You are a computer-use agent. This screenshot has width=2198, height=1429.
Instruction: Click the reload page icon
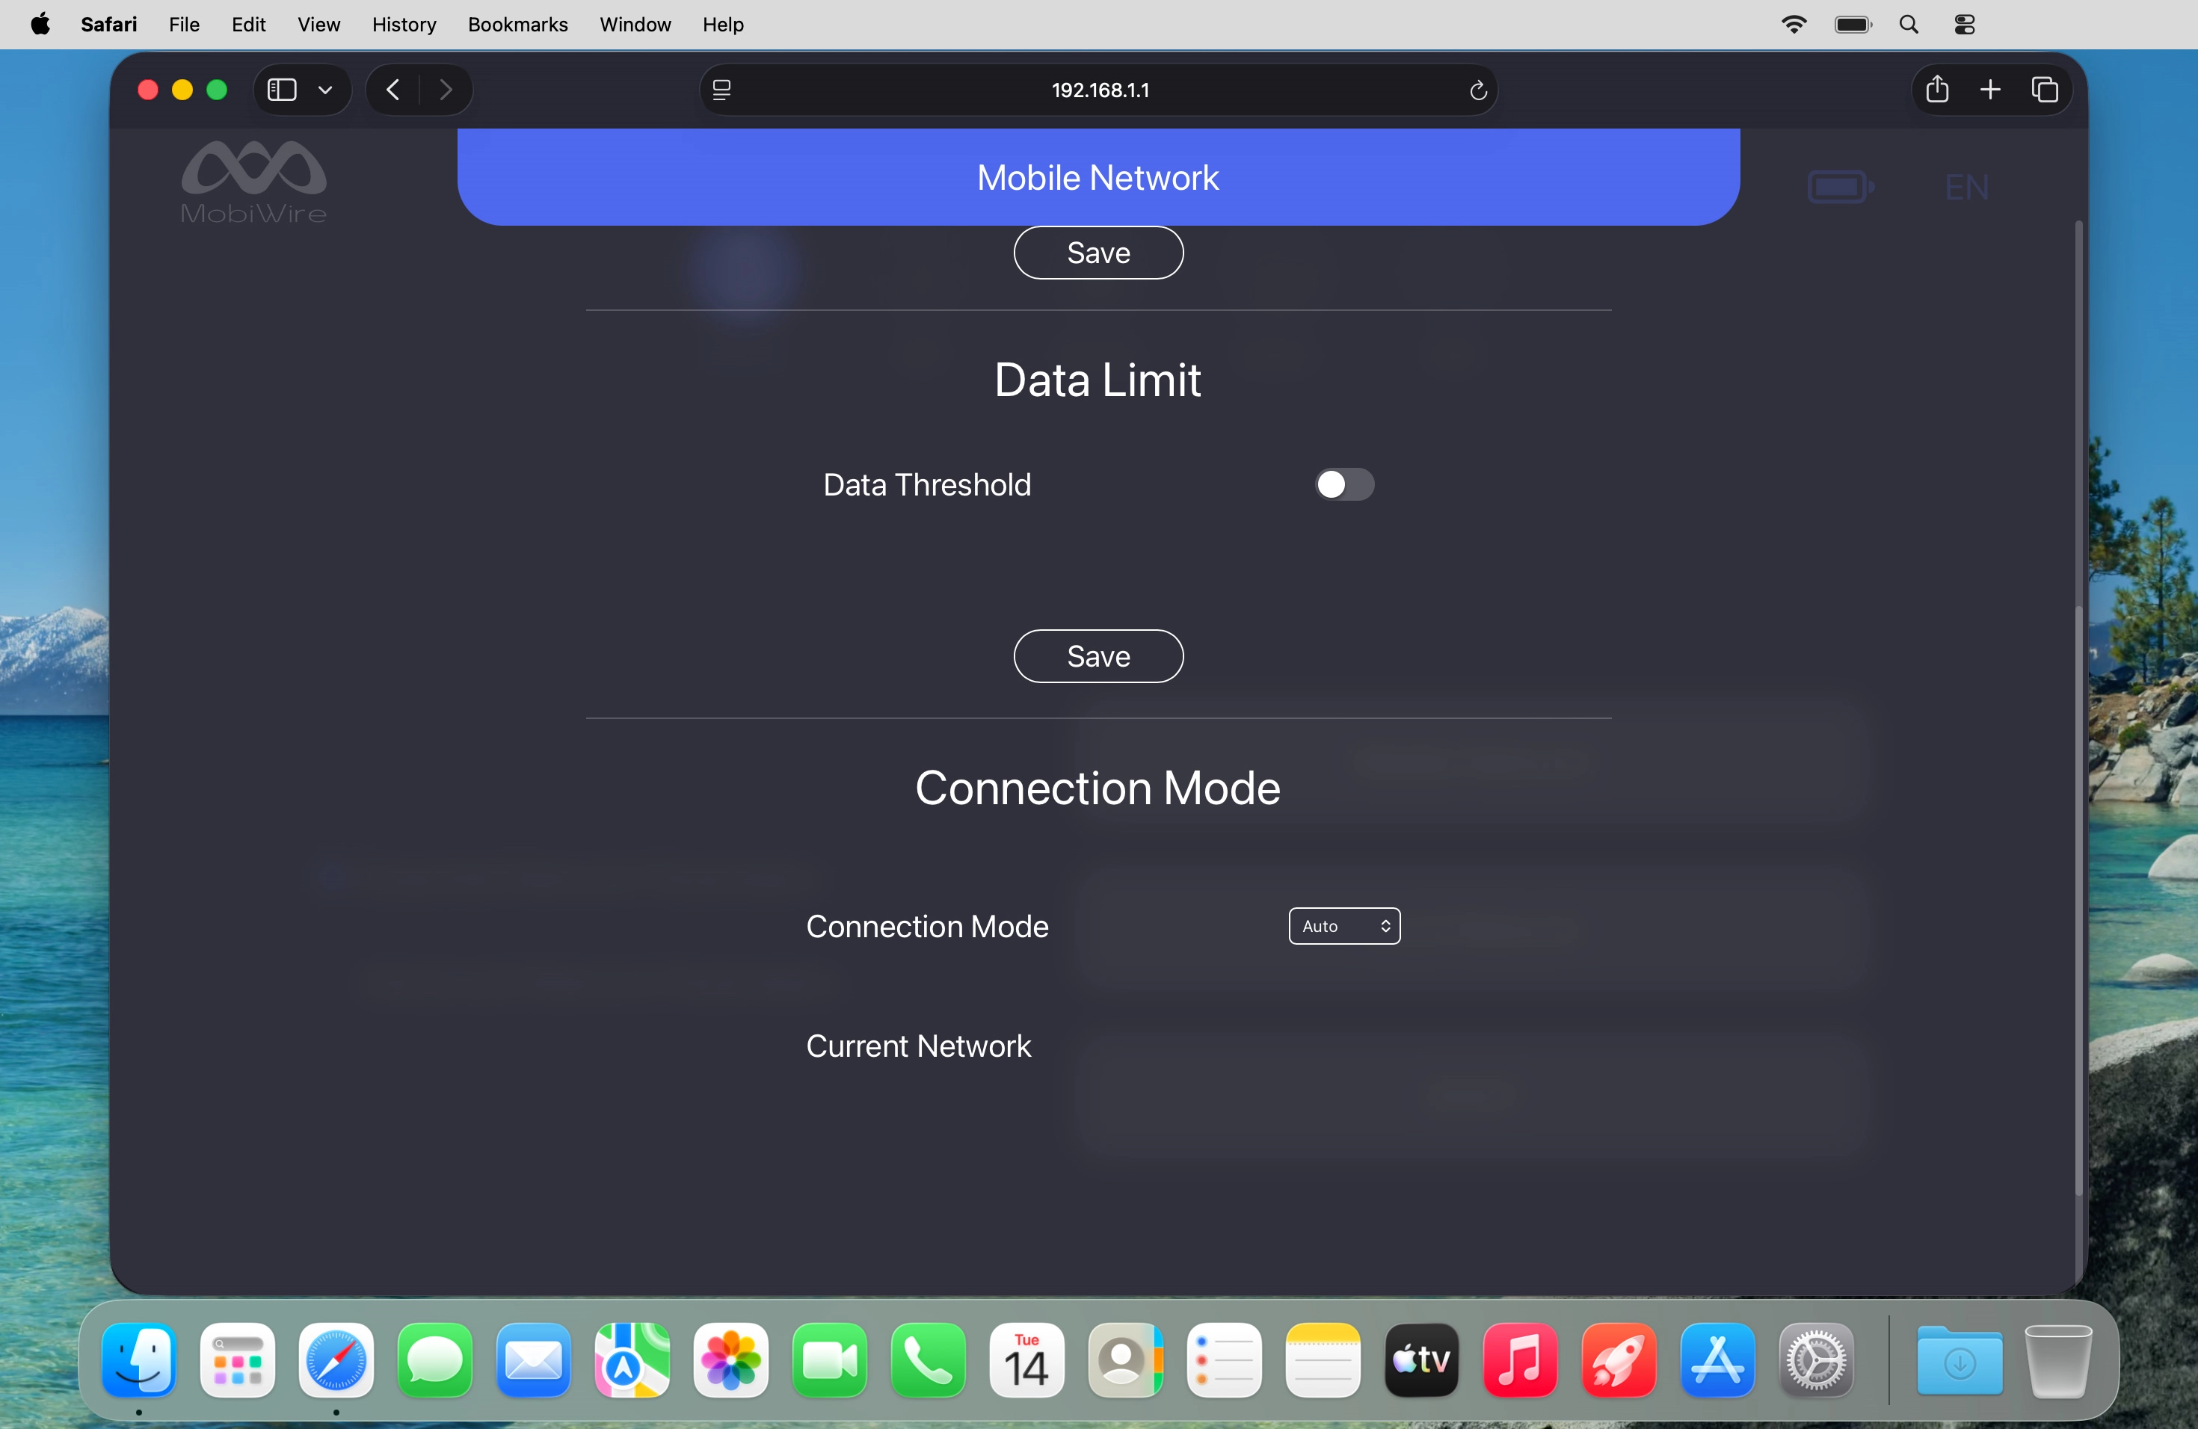(x=1477, y=90)
